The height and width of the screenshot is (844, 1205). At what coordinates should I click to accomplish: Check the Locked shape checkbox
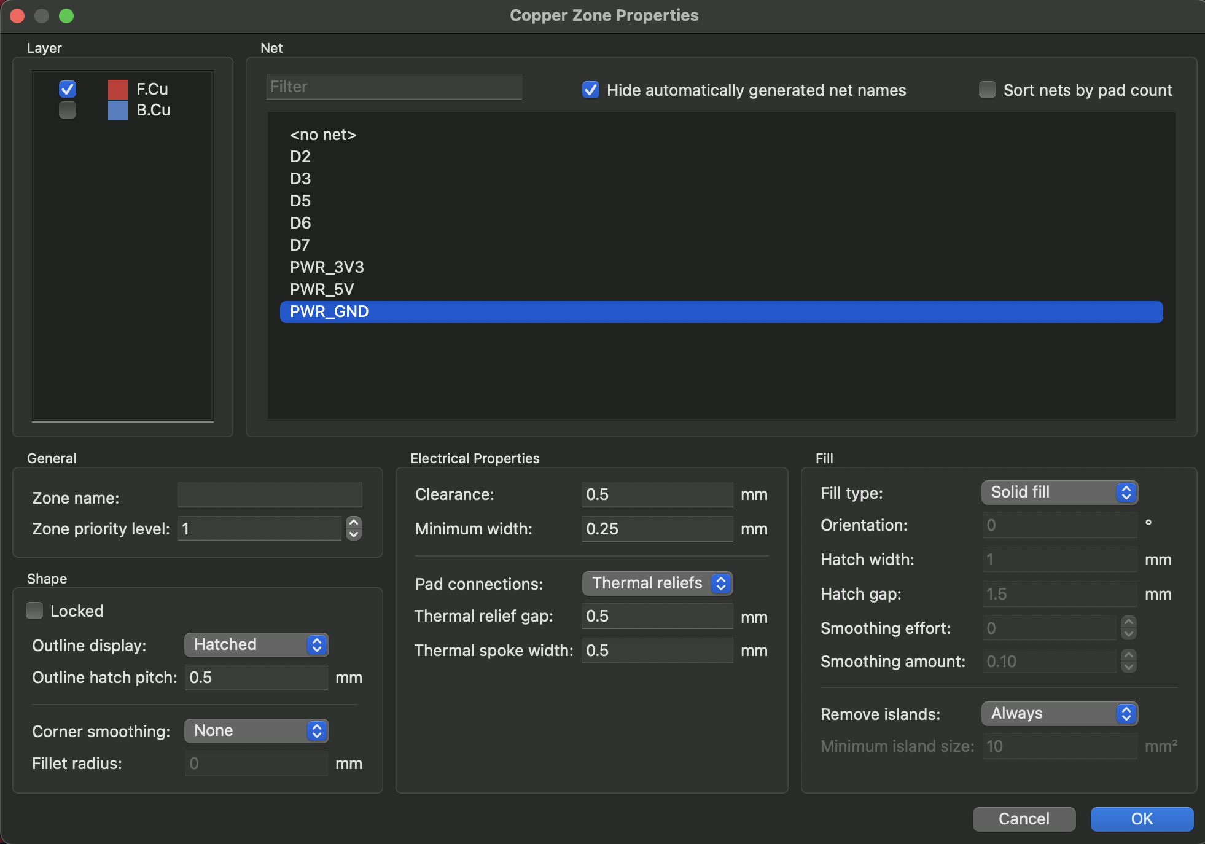[x=35, y=611]
